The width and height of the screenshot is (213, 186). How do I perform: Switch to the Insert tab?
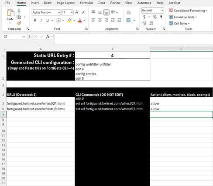tap(34, 3)
